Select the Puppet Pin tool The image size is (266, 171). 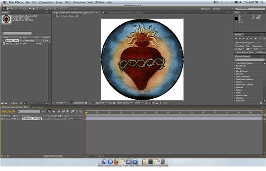(61, 9)
